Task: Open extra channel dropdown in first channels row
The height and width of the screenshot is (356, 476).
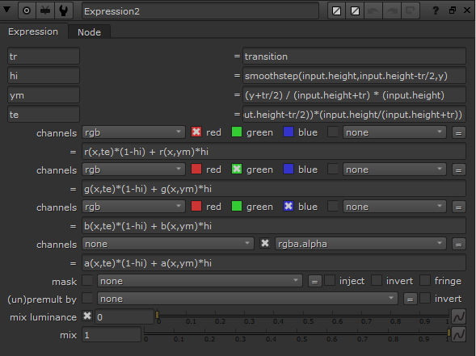Action: pyautogui.click(x=394, y=132)
